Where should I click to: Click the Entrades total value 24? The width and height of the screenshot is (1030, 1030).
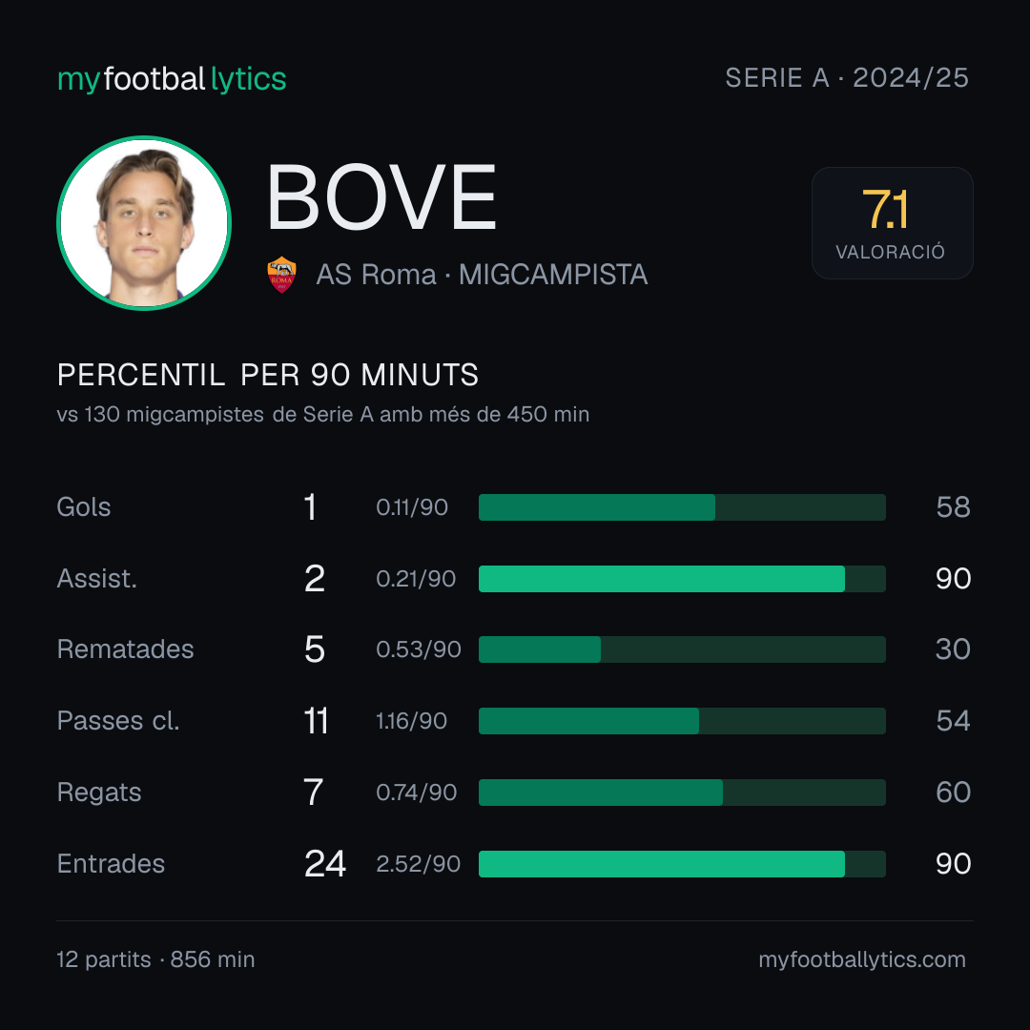click(x=325, y=864)
